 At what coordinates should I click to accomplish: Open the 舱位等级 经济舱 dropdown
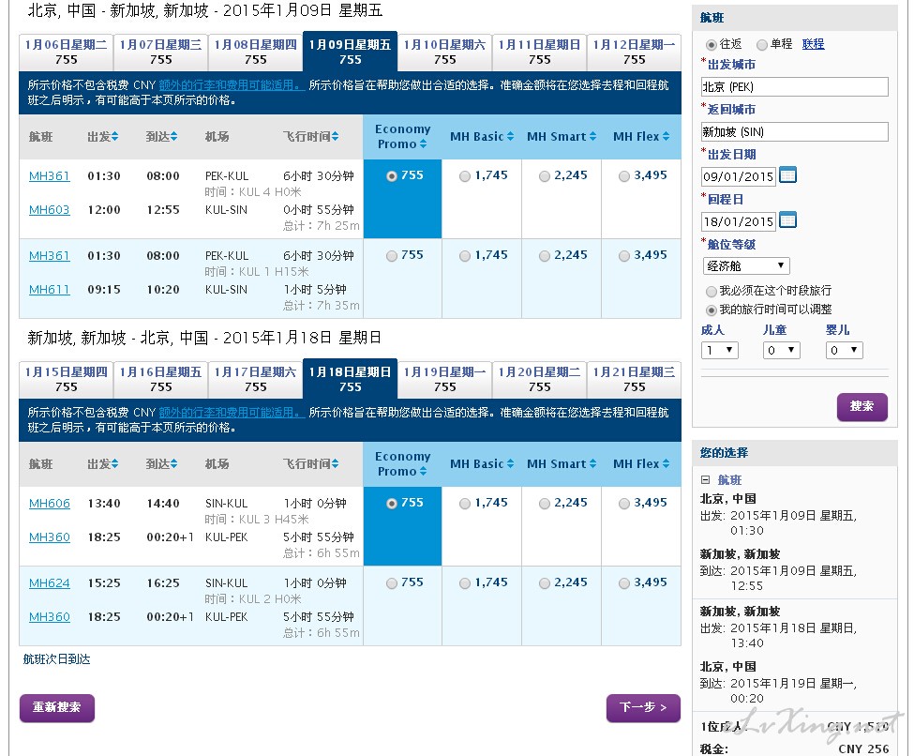pyautogui.click(x=746, y=265)
